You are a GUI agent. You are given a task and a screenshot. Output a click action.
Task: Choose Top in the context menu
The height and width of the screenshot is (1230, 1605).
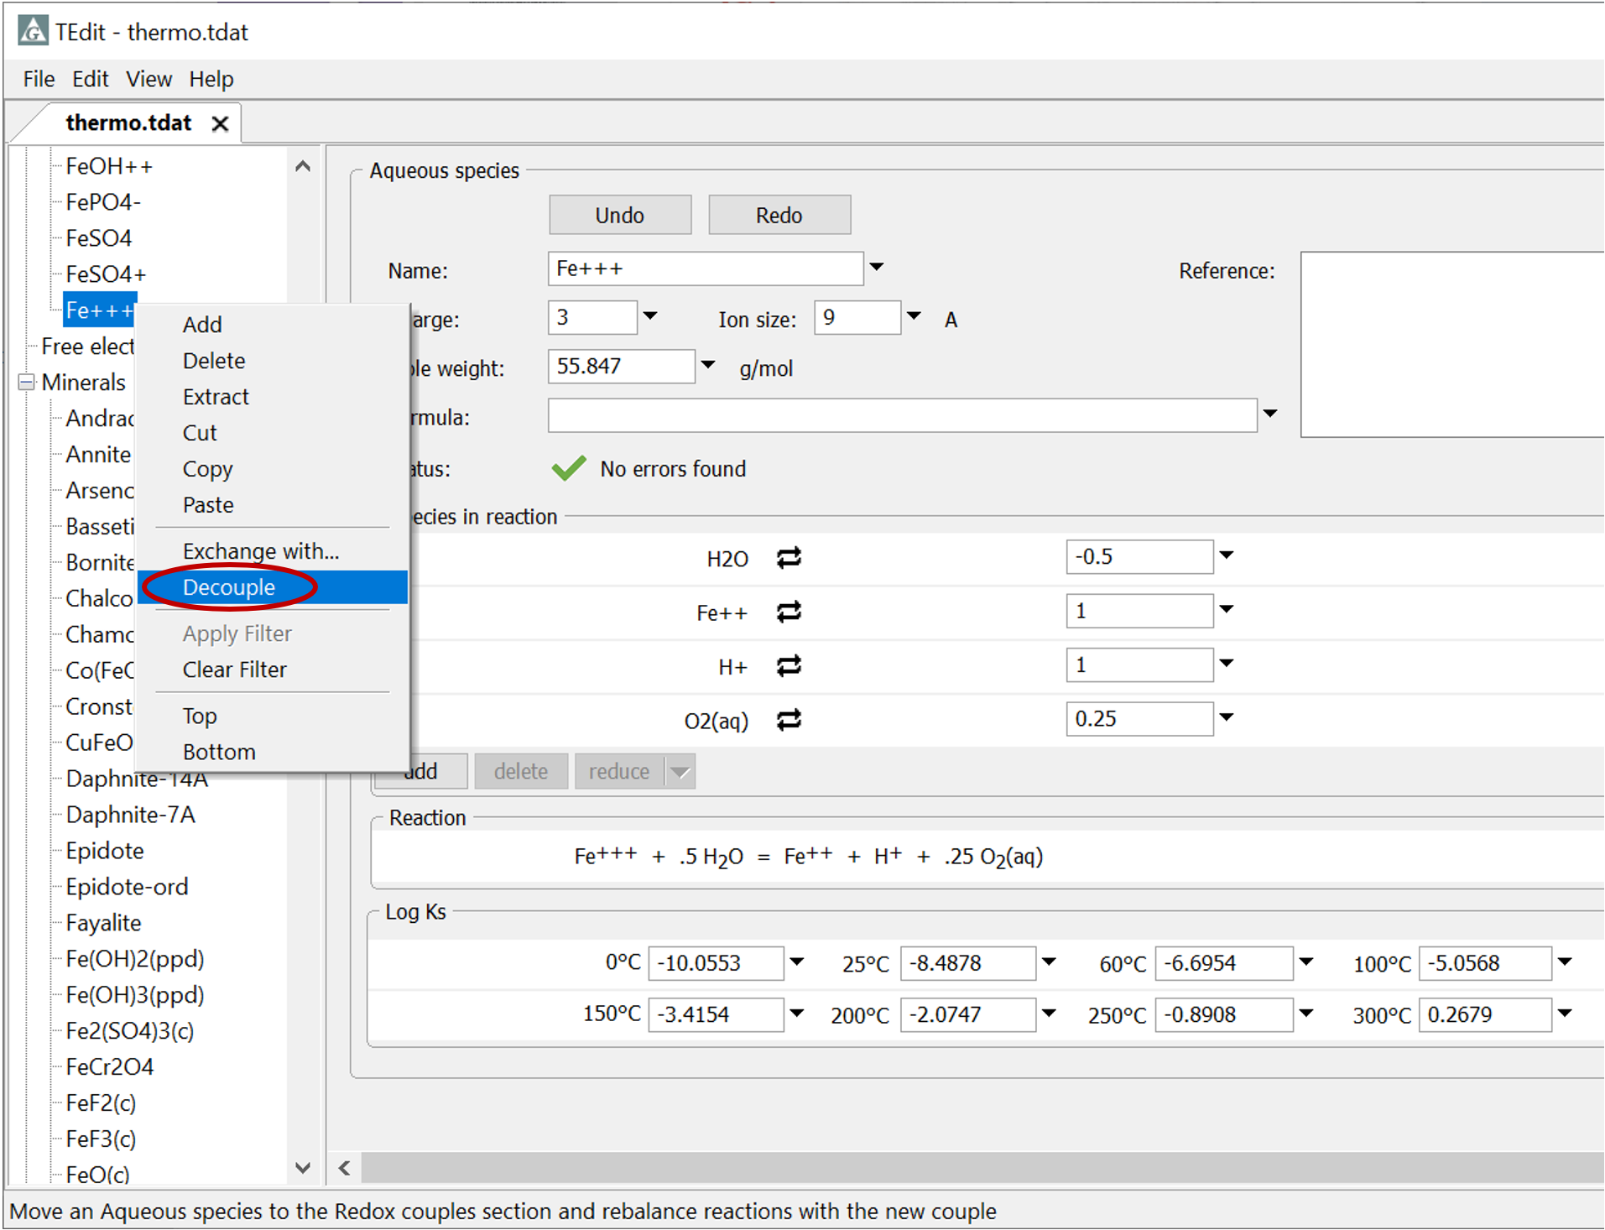pyautogui.click(x=274, y=716)
